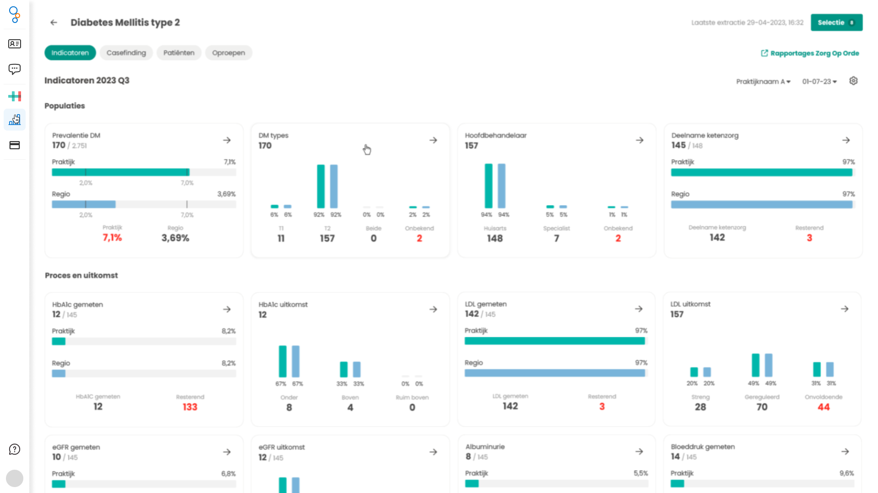Open Rapportages Zorg Op Orde link

pos(810,53)
